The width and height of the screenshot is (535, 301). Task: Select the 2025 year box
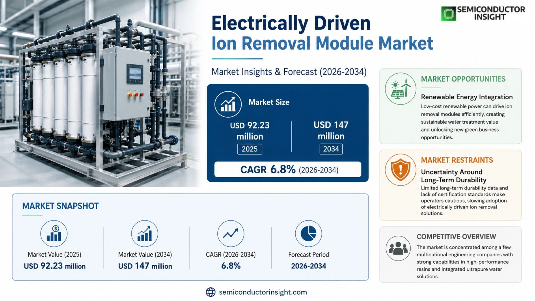(x=250, y=149)
